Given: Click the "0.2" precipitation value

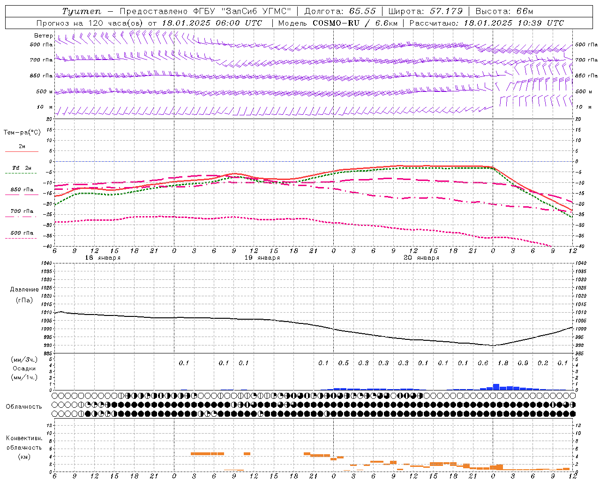Looking at the screenshot, I should pyautogui.click(x=543, y=363).
